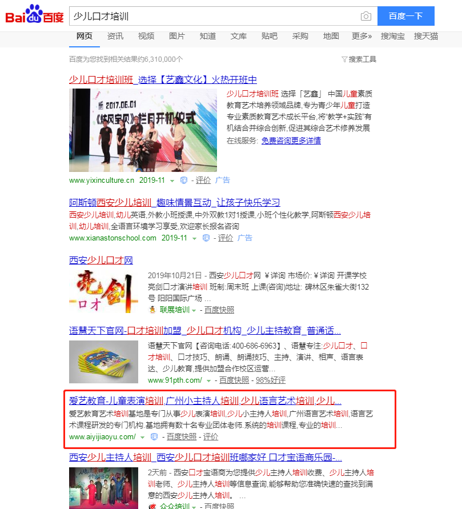Expand dropdown arrow next to 联展培训
This screenshot has height=509, width=462.
pos(194,311)
